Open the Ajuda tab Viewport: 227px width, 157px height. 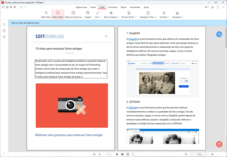[146, 7]
